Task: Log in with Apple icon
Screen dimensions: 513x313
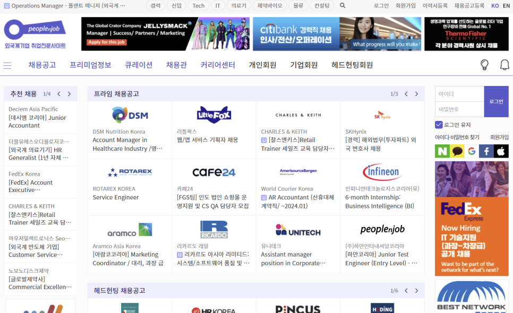Action: click(501, 151)
